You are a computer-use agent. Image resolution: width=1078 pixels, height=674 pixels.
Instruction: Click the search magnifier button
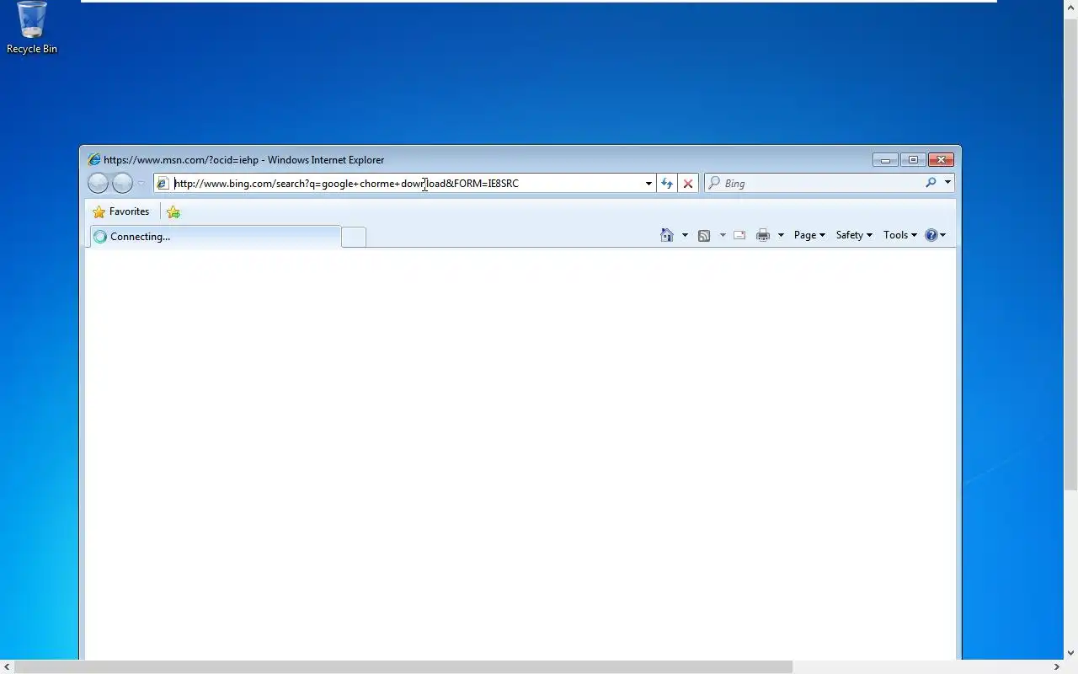tap(931, 183)
